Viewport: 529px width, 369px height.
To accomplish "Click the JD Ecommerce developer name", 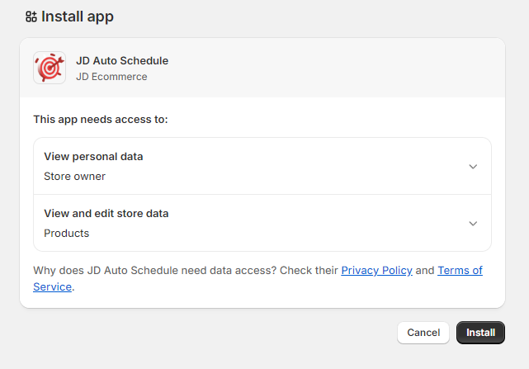I will (111, 77).
